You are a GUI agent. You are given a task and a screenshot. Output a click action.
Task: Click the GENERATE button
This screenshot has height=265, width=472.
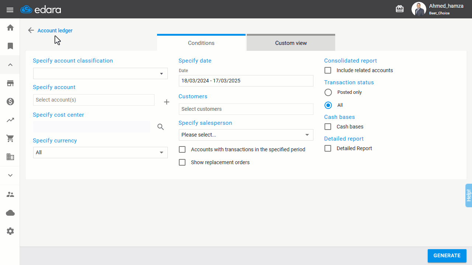click(447, 256)
